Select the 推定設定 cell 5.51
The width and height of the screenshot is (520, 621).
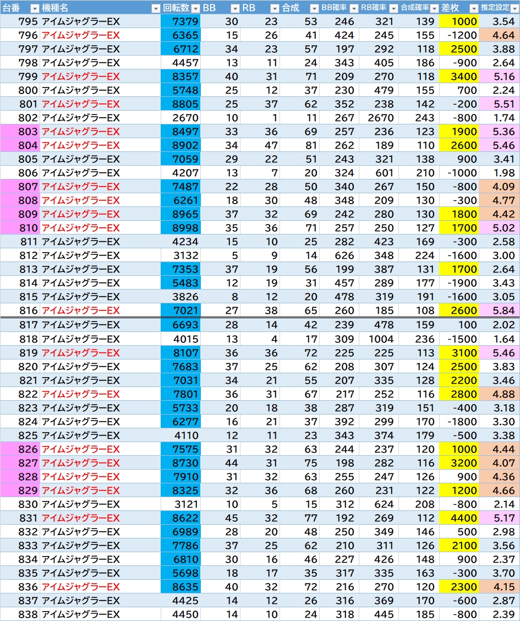click(499, 103)
